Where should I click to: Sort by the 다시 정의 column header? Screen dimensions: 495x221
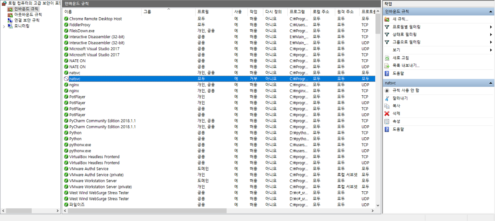pyautogui.click(x=275, y=12)
